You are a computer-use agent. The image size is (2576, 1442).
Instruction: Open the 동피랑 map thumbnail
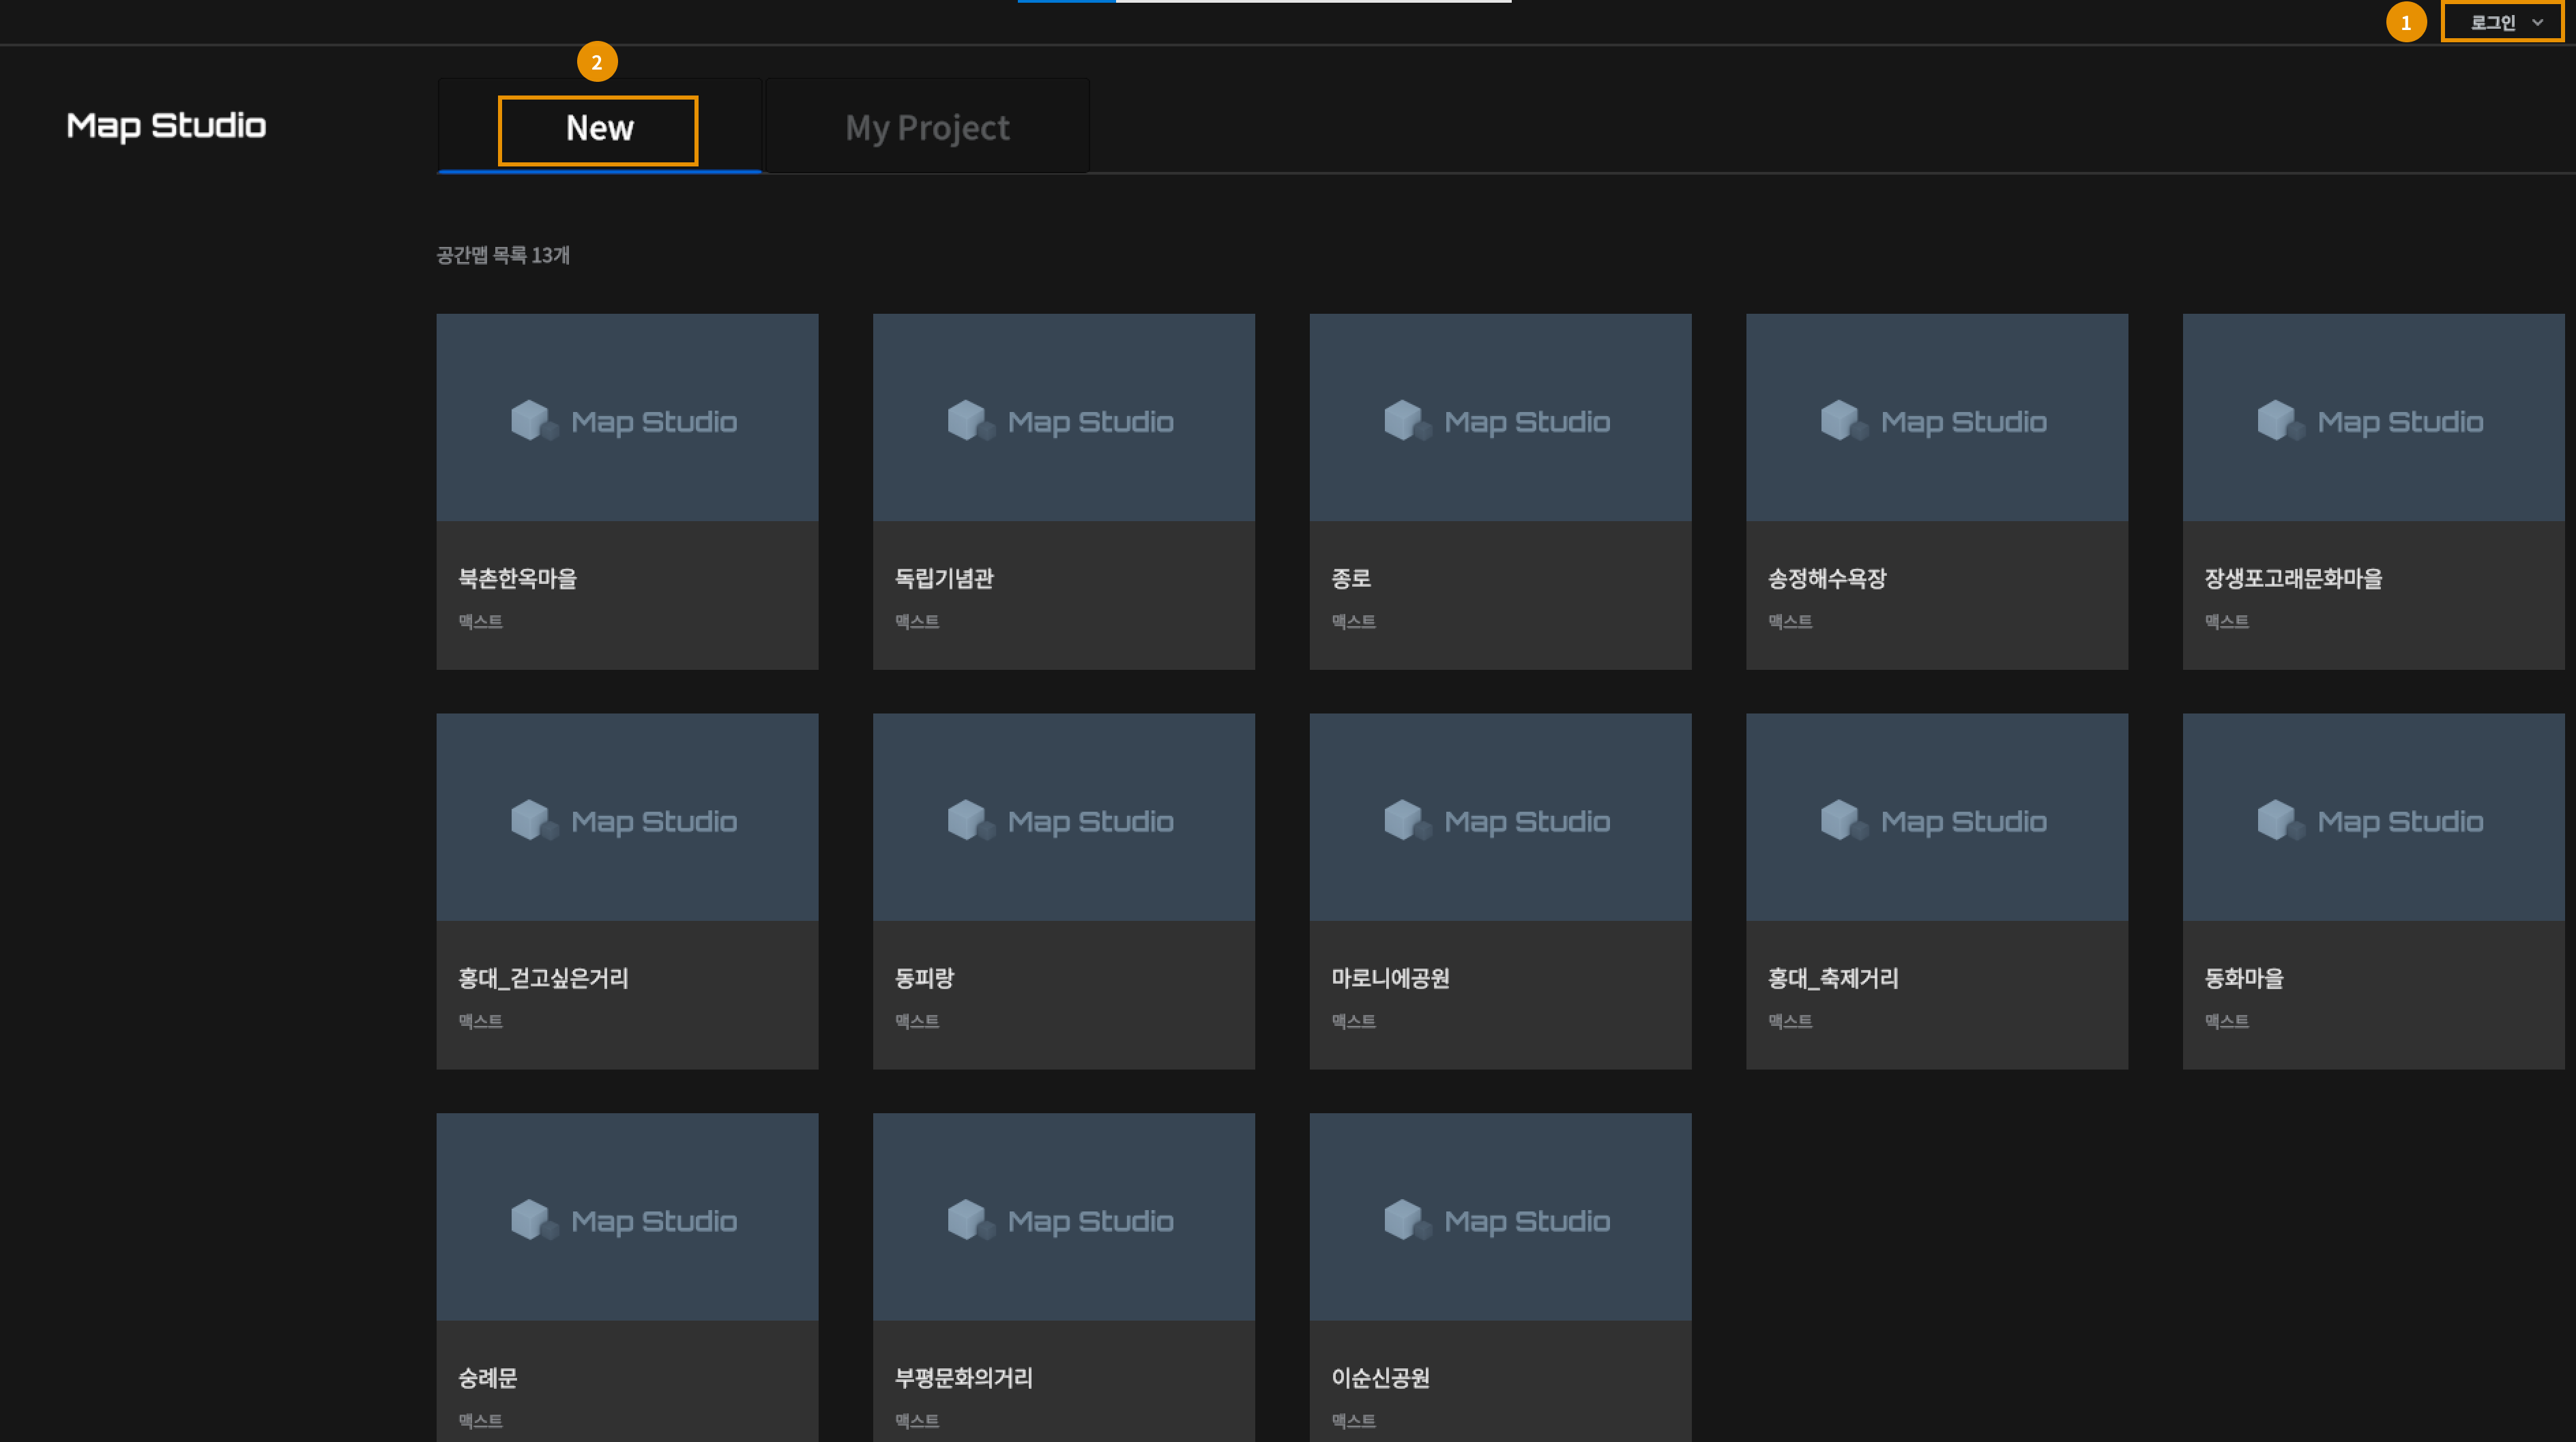coord(1064,817)
